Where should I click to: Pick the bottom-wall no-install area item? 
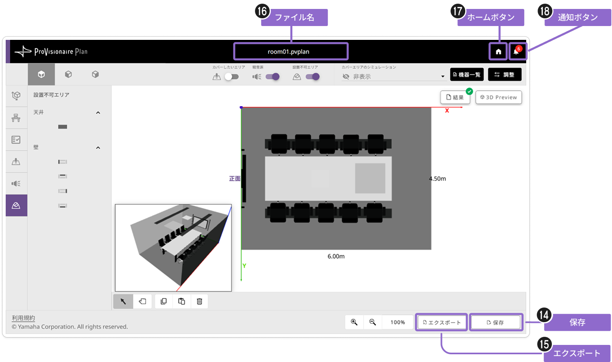[x=63, y=206]
